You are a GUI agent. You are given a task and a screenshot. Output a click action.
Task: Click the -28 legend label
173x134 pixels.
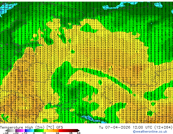tap(5, 133)
